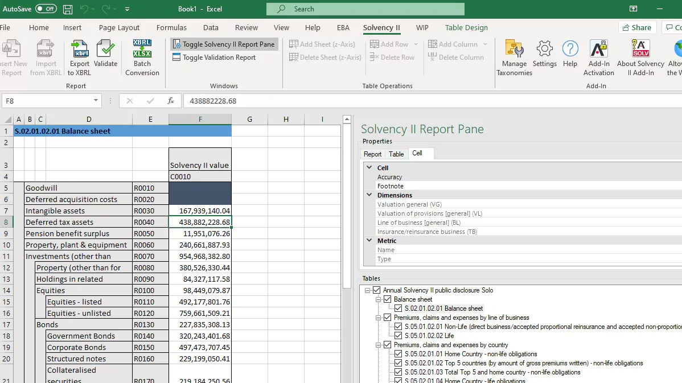Select cell with value 167,939,140.04
Viewport: 682px width, 383px height.
[x=200, y=211]
